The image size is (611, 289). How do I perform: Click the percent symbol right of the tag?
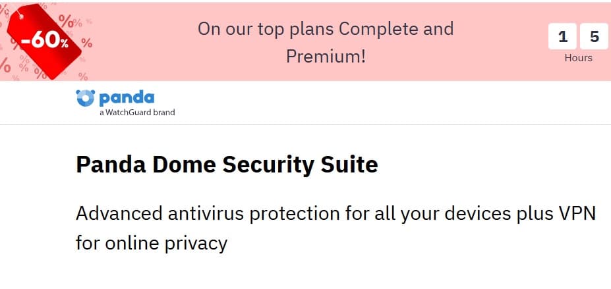click(x=86, y=44)
